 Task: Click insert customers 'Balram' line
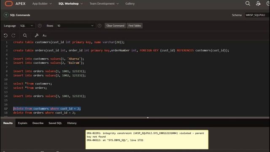pos(49,63)
